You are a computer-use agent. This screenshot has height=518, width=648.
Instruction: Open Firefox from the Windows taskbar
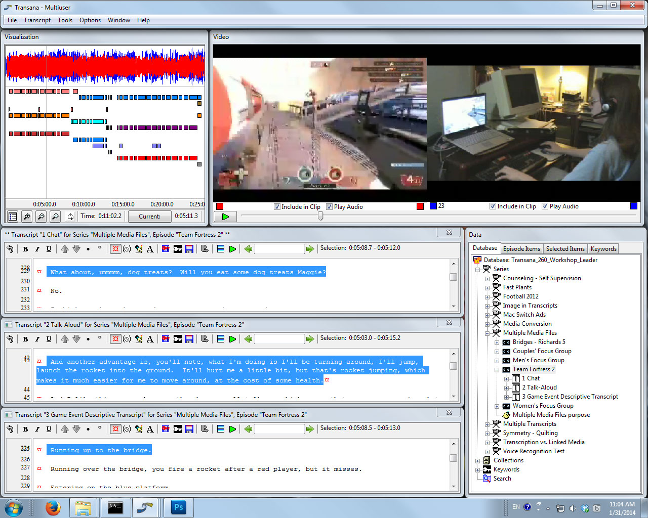click(53, 507)
